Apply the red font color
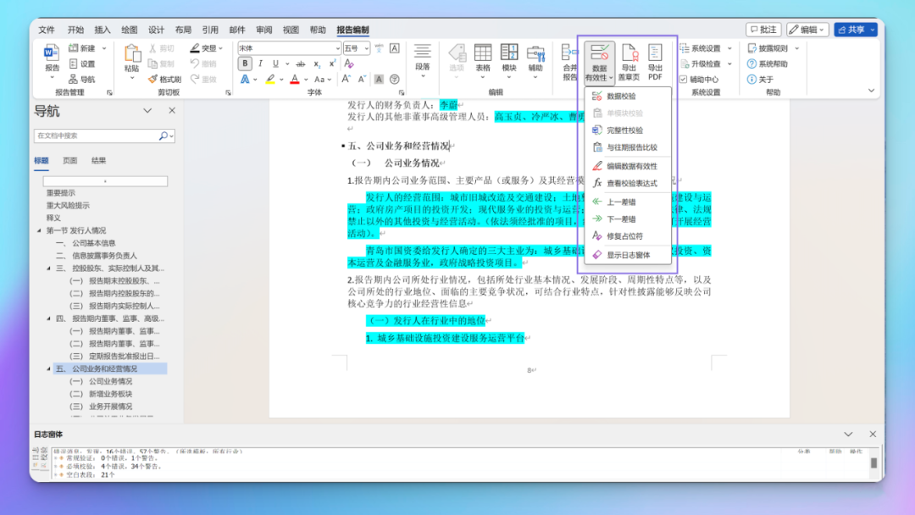The height and width of the screenshot is (515, 915). [295, 80]
